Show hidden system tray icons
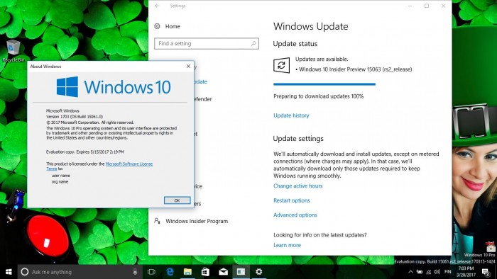This screenshot has width=497, height=279. point(410,272)
